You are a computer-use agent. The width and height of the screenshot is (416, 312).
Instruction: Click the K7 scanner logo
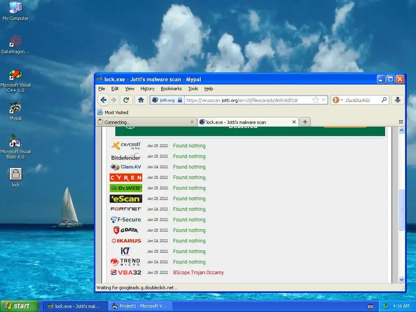click(x=125, y=251)
